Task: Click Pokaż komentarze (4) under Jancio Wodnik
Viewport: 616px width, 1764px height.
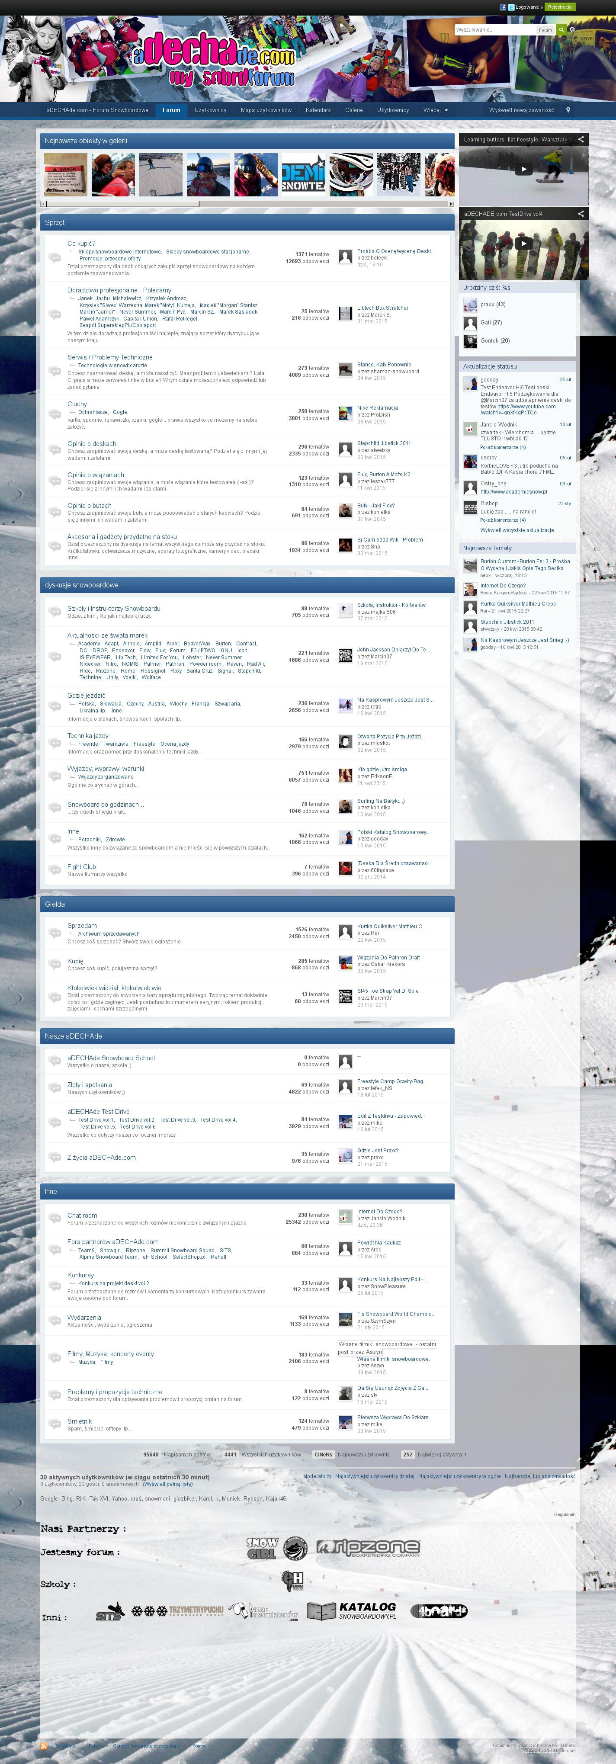Action: coord(502,448)
